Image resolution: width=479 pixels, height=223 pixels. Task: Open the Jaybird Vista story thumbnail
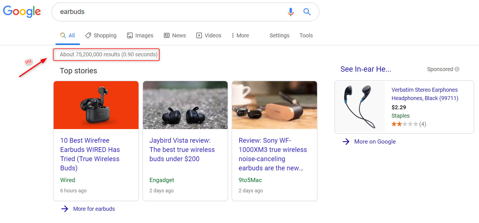click(185, 105)
